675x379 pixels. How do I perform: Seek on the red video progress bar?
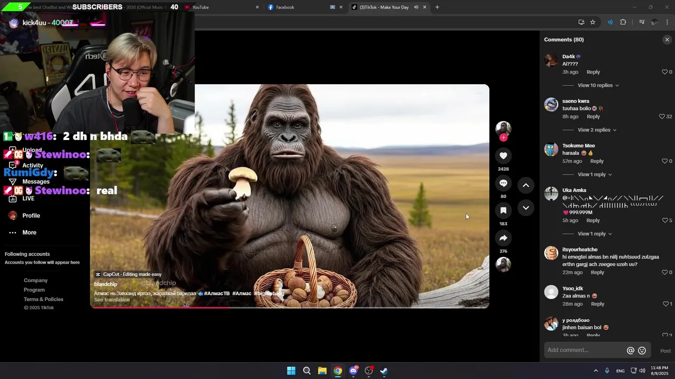coord(290,307)
